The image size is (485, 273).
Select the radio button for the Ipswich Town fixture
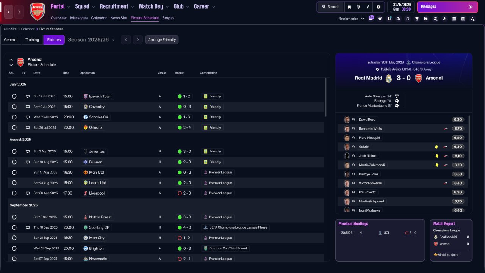[x=14, y=96]
